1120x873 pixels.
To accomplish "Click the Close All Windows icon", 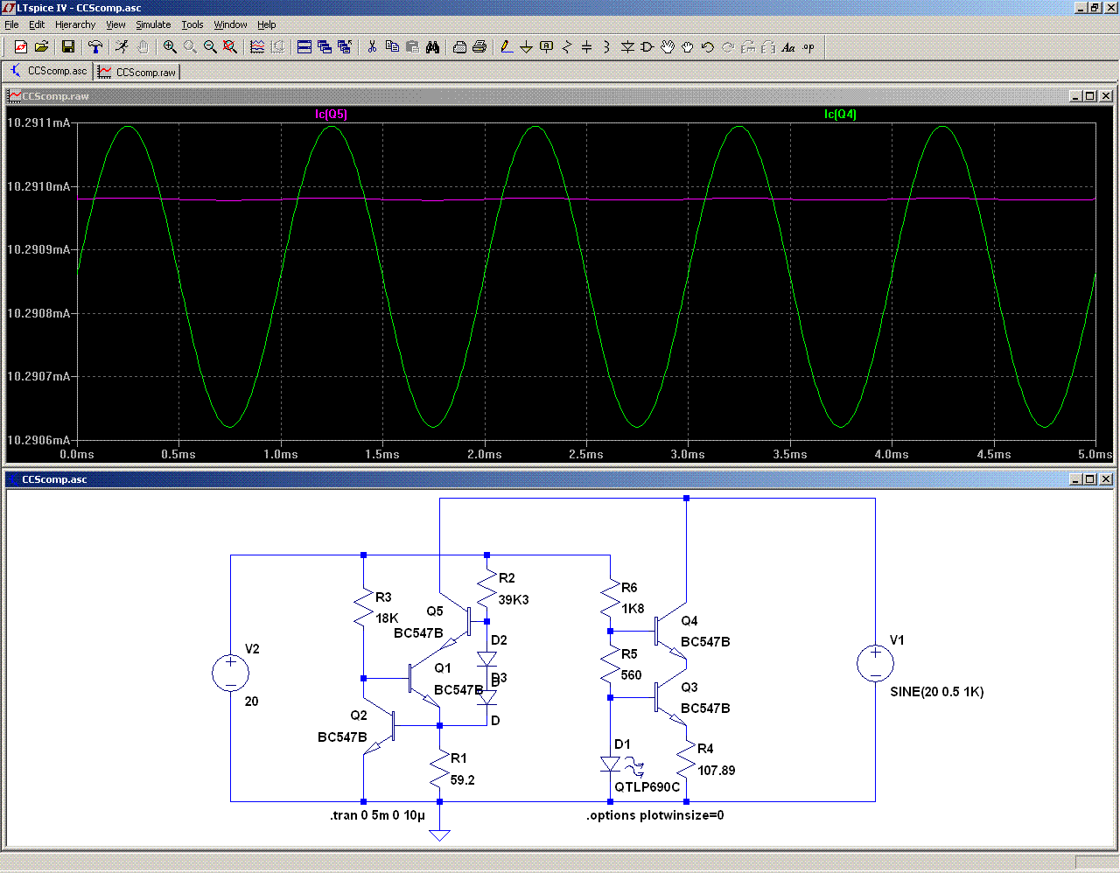I will point(345,47).
